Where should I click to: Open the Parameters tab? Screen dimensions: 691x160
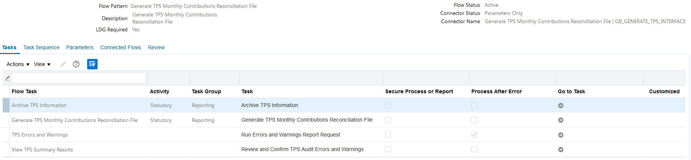pos(80,47)
